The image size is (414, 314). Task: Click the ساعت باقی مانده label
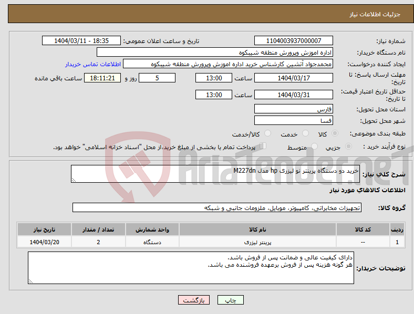[58, 78]
